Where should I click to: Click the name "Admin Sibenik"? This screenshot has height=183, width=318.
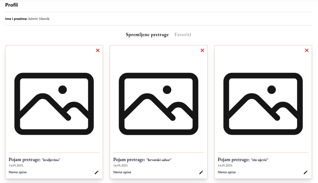pos(39,19)
